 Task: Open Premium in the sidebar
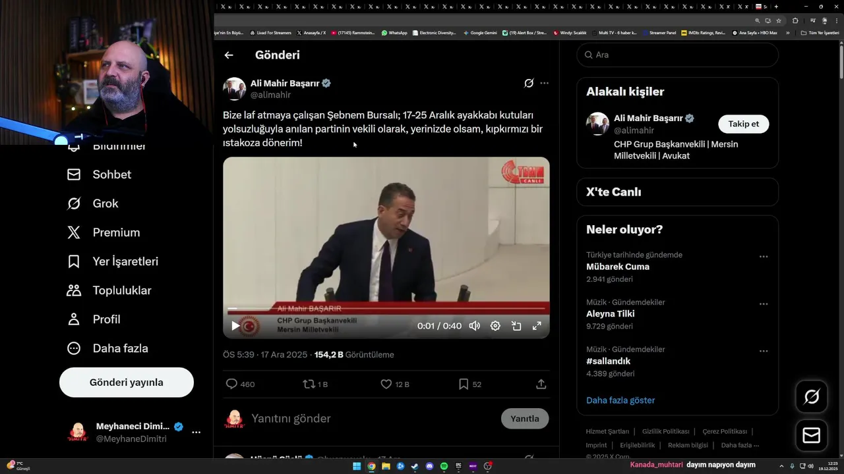(x=104, y=232)
